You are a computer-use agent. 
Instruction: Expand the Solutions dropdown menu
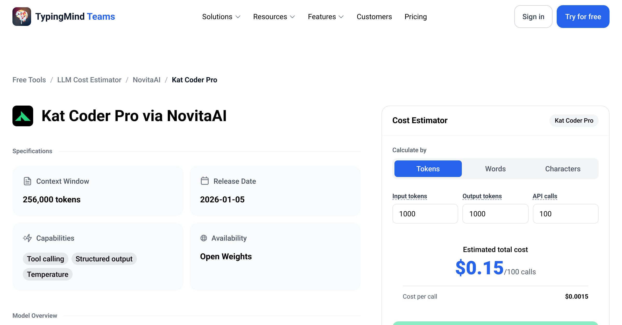(x=221, y=17)
